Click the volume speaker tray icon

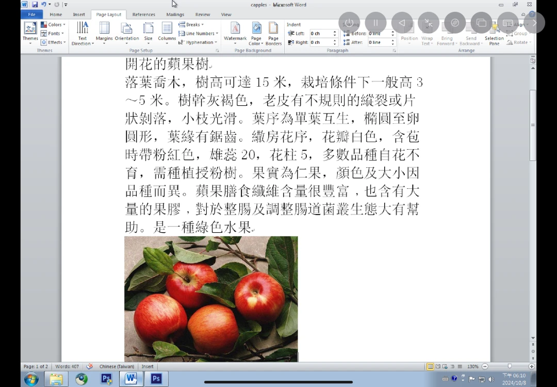[x=492, y=379]
